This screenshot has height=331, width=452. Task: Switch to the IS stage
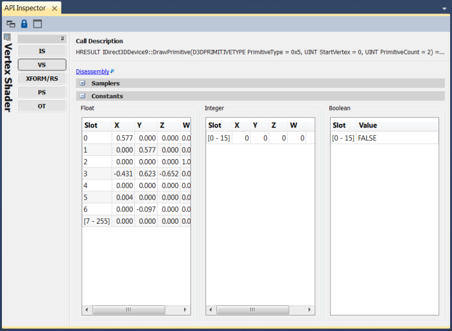(x=42, y=50)
